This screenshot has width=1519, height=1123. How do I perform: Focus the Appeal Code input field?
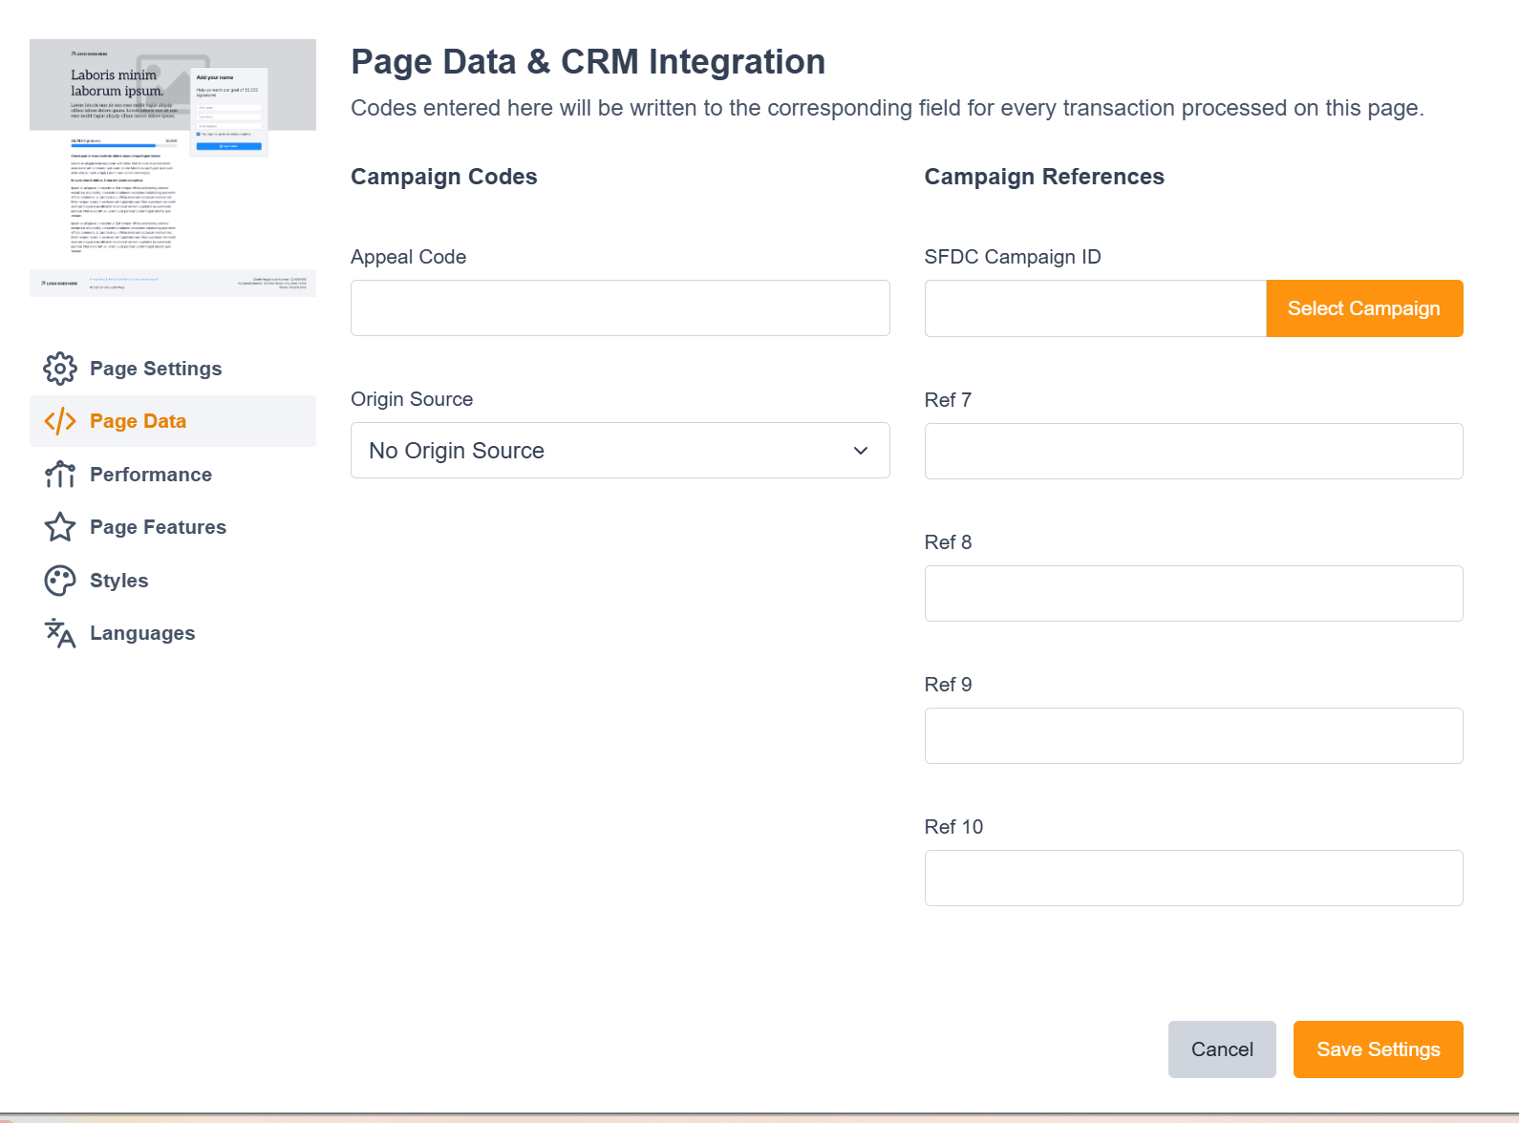point(620,307)
